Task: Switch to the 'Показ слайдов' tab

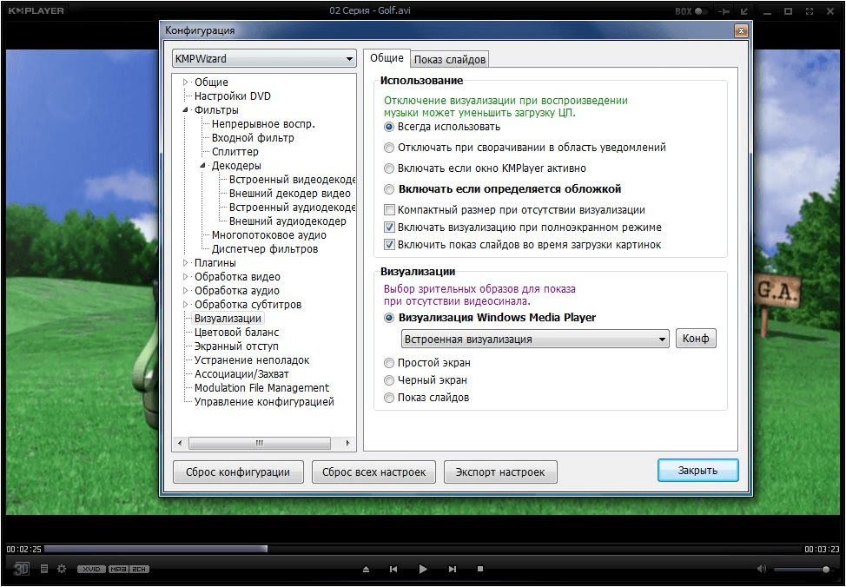Action: tap(449, 59)
